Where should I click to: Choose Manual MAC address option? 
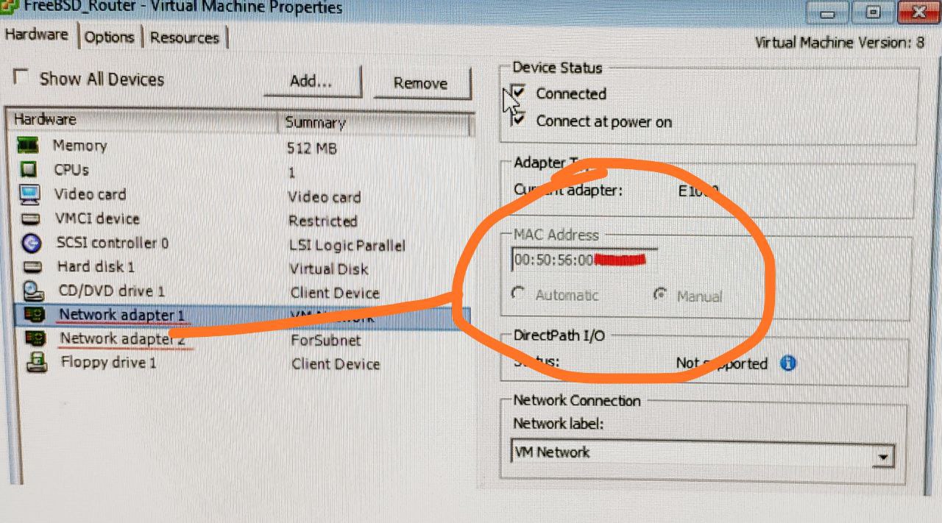pyautogui.click(x=660, y=296)
